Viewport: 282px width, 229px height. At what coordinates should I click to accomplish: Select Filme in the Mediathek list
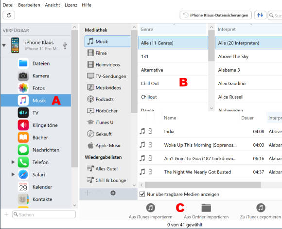click(x=107, y=53)
